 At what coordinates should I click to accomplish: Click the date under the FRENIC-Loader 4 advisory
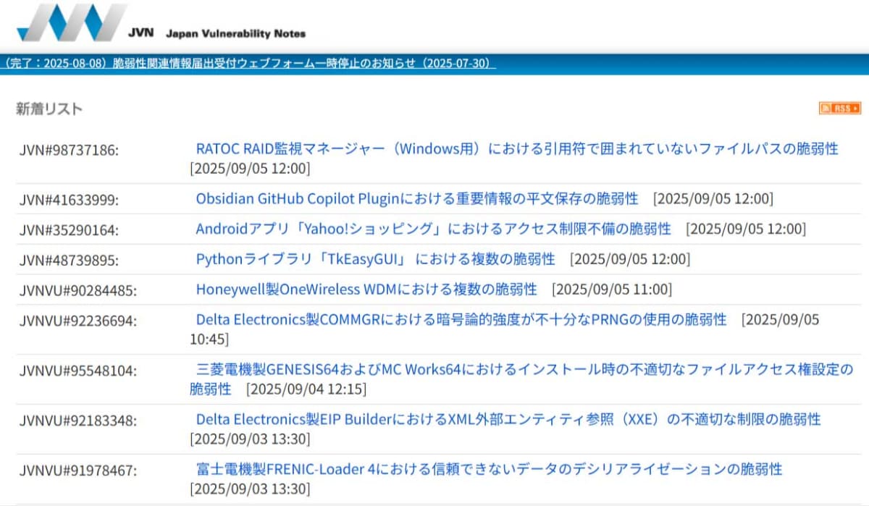(x=250, y=489)
